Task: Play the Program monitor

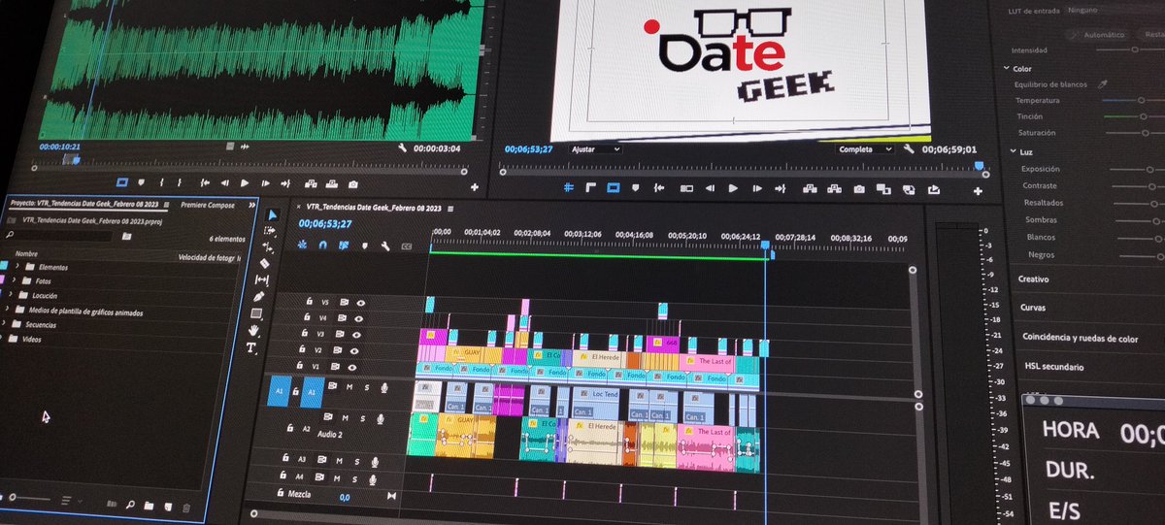Action: (733, 188)
